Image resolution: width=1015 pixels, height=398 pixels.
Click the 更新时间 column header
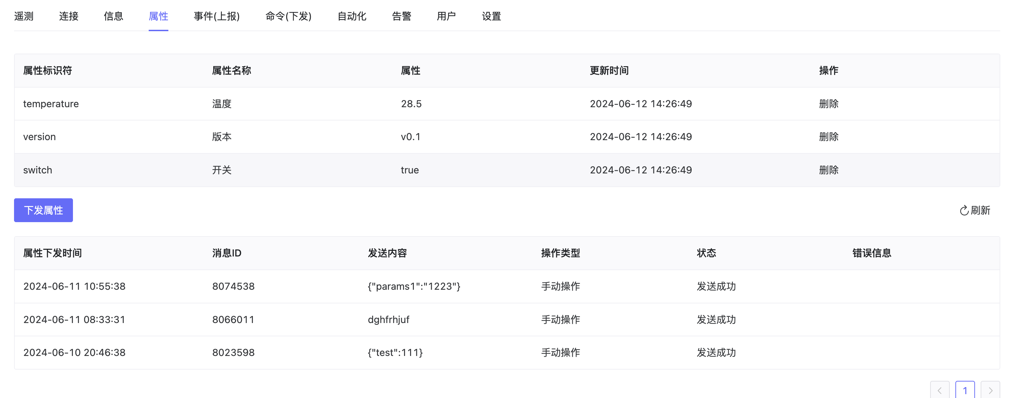(x=609, y=71)
